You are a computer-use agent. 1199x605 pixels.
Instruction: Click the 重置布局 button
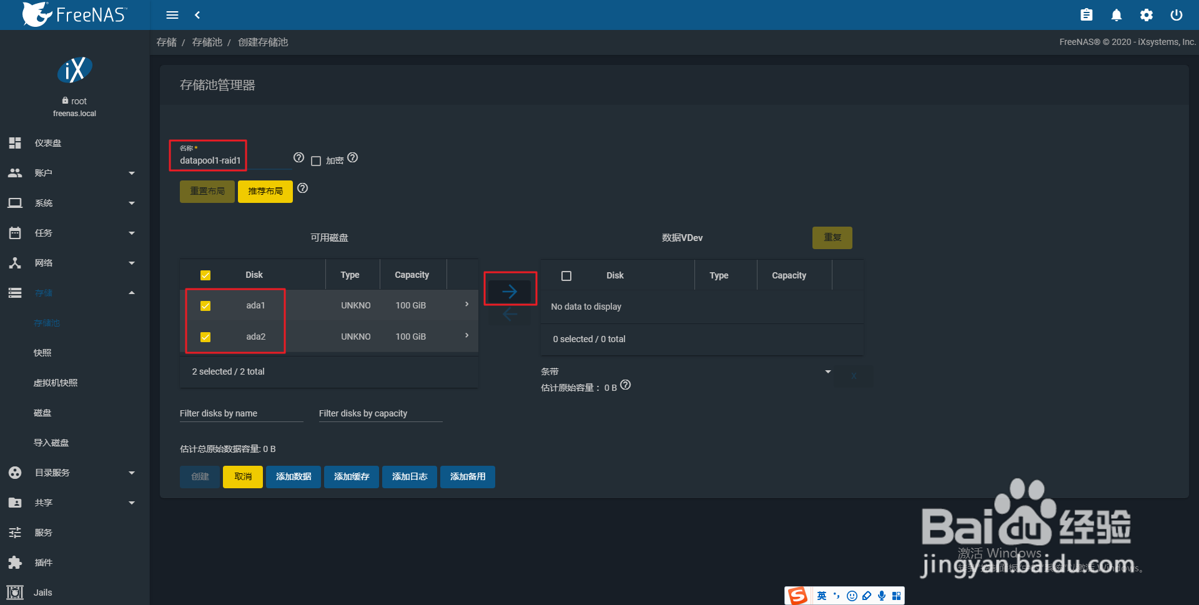(207, 192)
